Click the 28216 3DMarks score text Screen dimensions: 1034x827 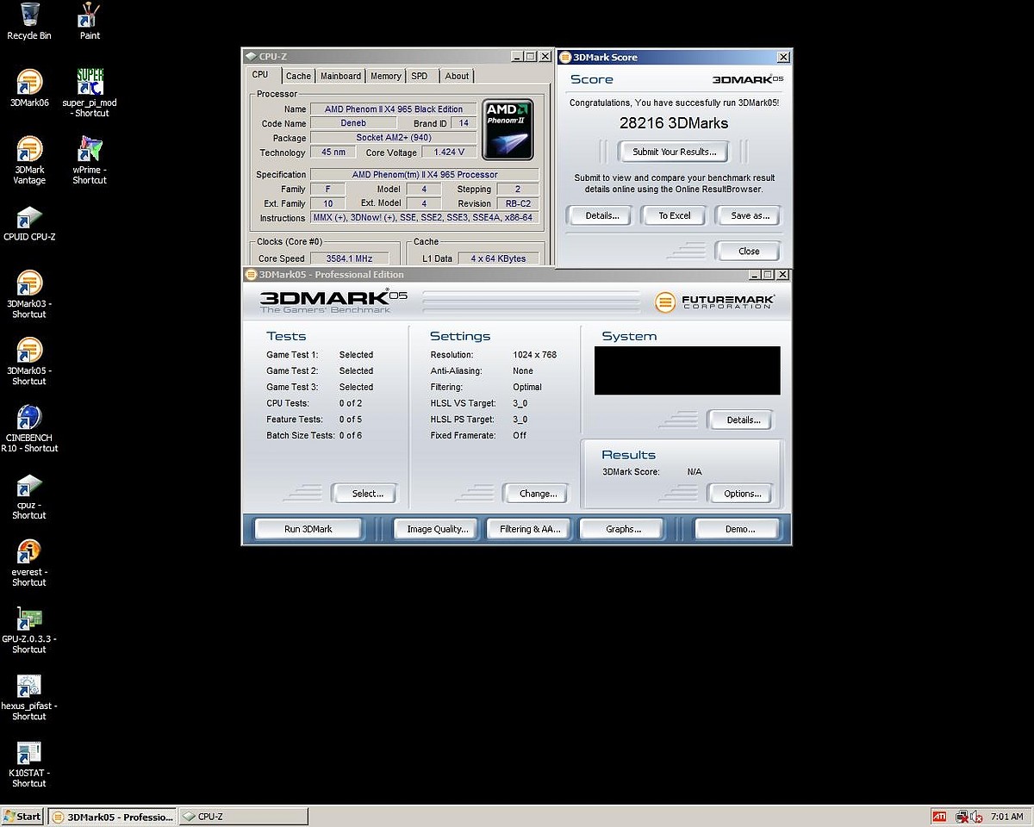674,123
